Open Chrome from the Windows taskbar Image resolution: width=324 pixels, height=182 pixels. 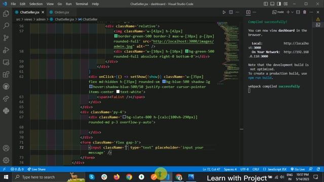pyautogui.click(x=129, y=177)
